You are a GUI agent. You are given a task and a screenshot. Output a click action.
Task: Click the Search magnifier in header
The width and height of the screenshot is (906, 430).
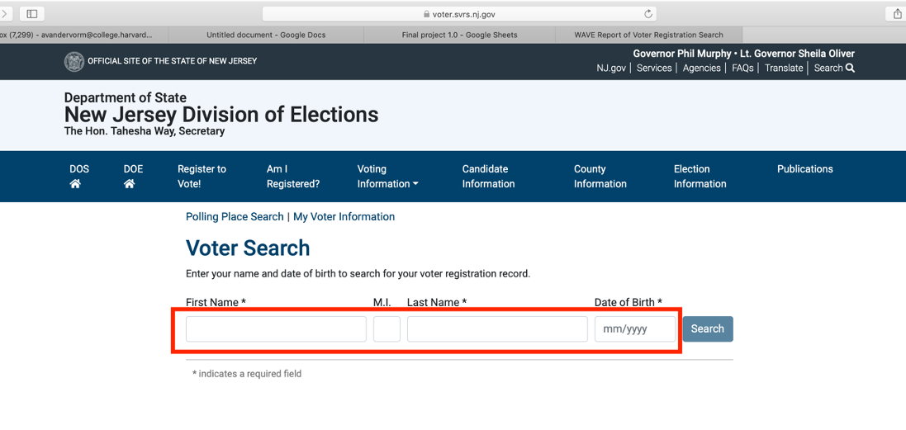coord(850,69)
